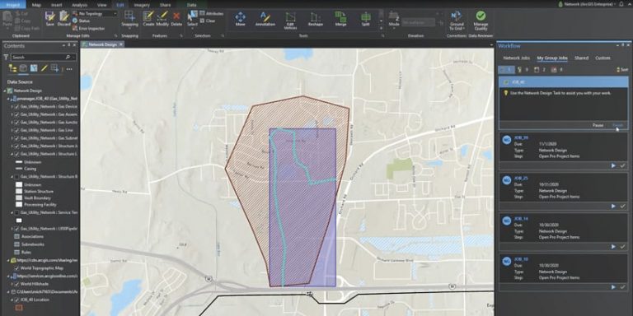Click the Discard edits icon
The width and height of the screenshot is (633, 316).
tap(63, 16)
